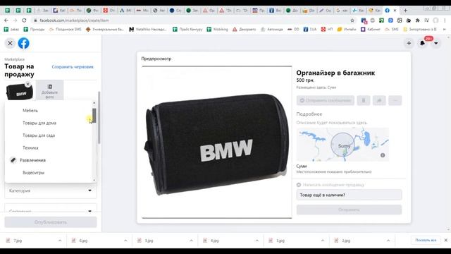Click category list scroll up arrow

[94, 103]
